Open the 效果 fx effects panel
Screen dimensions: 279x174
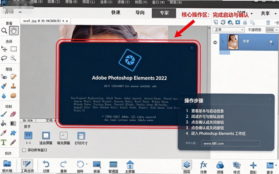click(x=203, y=167)
